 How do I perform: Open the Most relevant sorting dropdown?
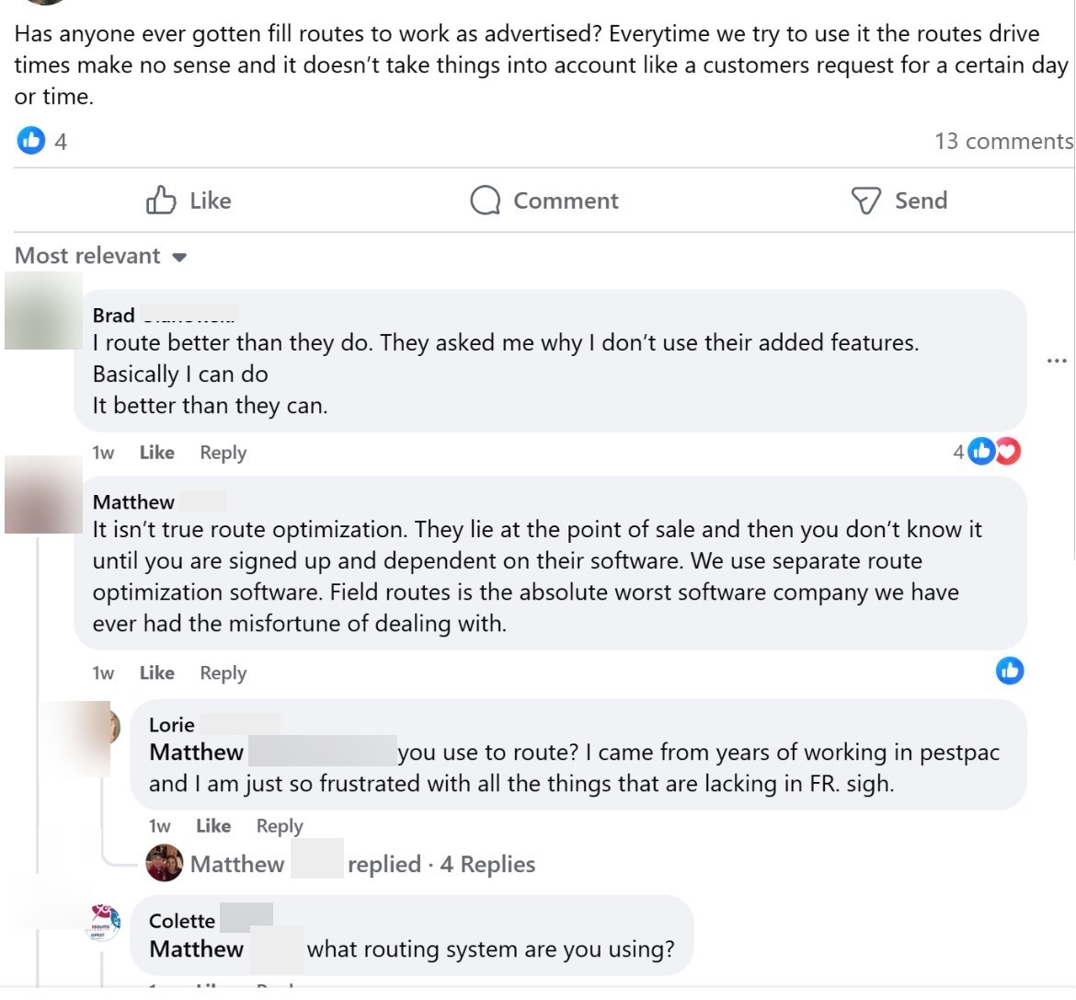(x=87, y=256)
